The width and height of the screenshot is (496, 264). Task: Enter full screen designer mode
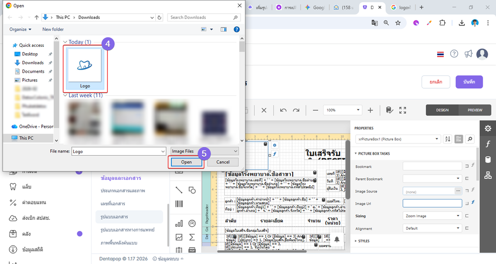point(403,110)
